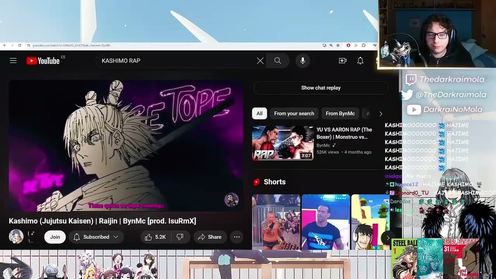Click the red Opera extension icon
This screenshot has width=496, height=279.
(348, 45)
